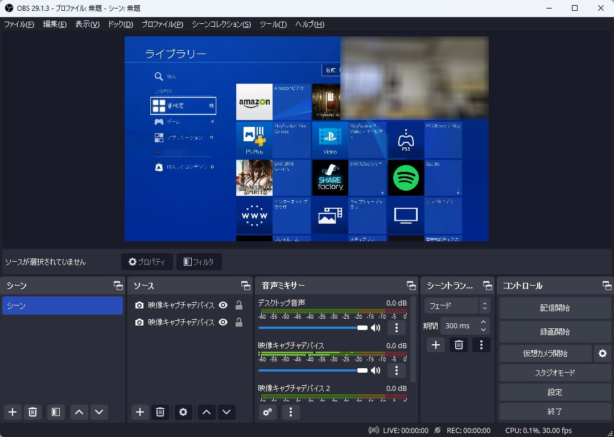Viewport: 614px width, 437px height.
Task: Move source up in ソース panel
Action: (x=207, y=412)
